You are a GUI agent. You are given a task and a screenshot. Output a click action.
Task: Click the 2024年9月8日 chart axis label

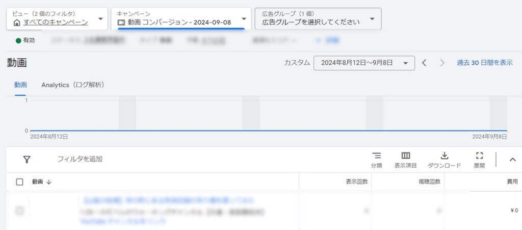pyautogui.click(x=489, y=137)
